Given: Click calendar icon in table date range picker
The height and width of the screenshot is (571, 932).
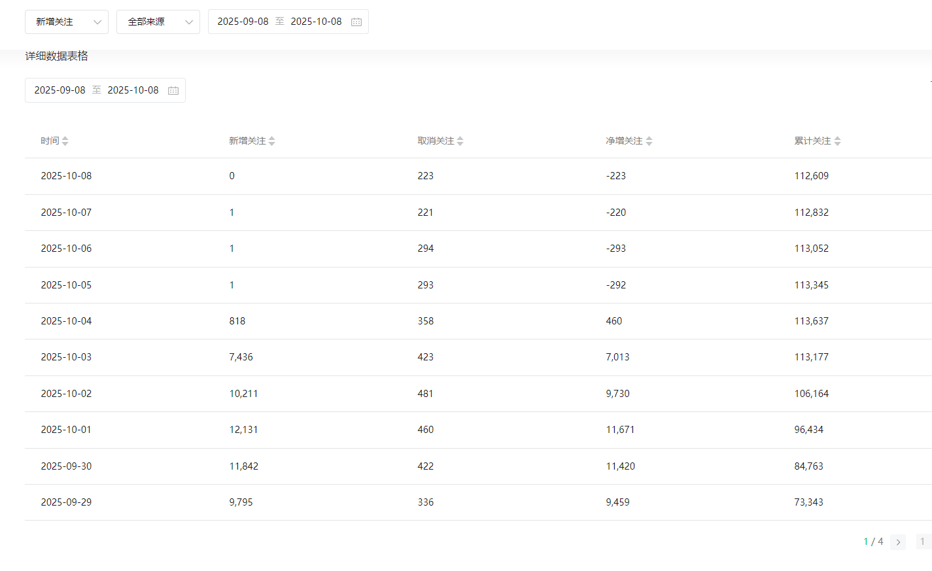Looking at the screenshot, I should click(173, 90).
